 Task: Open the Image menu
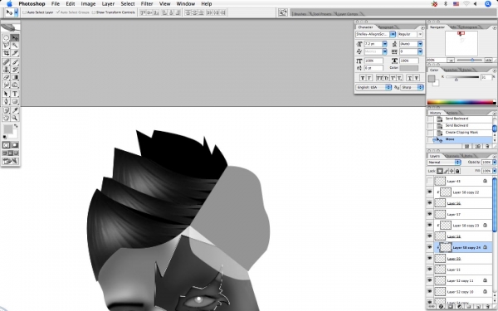[88, 4]
